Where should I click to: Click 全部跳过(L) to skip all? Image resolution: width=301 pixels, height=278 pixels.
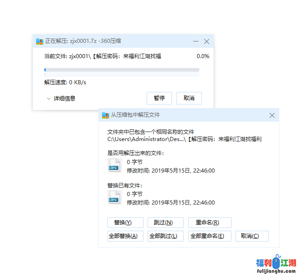pos(165,236)
